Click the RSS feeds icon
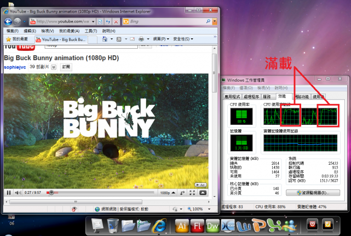Image resolution: width=351 pixels, height=236 pixels. coord(119,39)
